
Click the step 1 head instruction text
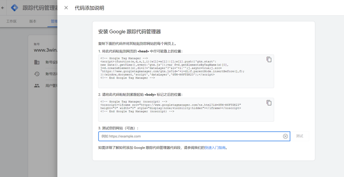[140, 51]
